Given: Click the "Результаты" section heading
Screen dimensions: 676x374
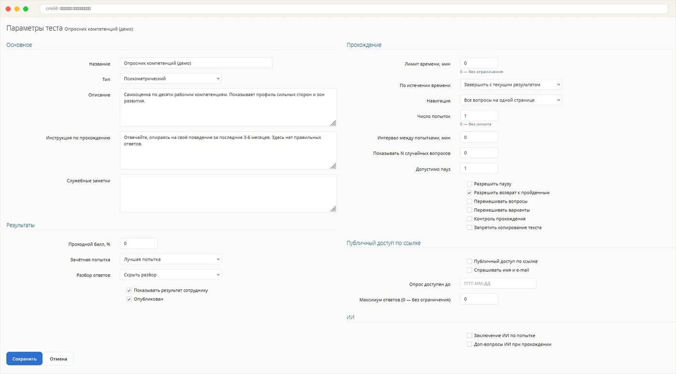Looking at the screenshot, I should [x=20, y=225].
